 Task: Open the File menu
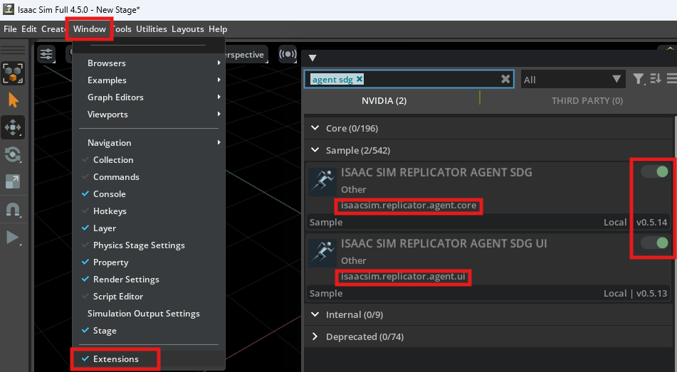(x=10, y=29)
